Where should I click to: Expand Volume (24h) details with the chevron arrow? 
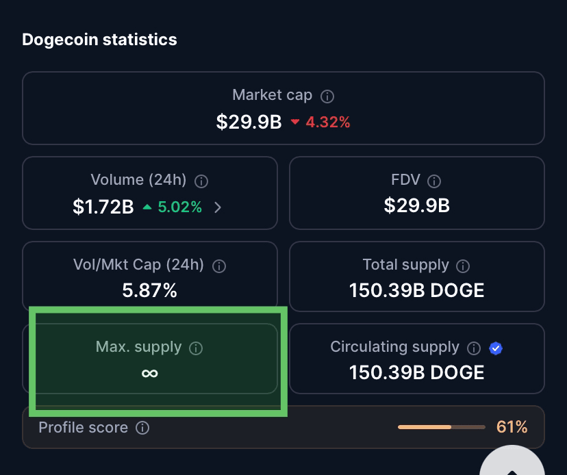pyautogui.click(x=217, y=207)
